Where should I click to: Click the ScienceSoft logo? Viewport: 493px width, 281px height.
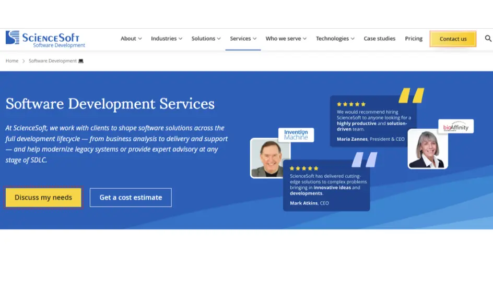pos(45,39)
